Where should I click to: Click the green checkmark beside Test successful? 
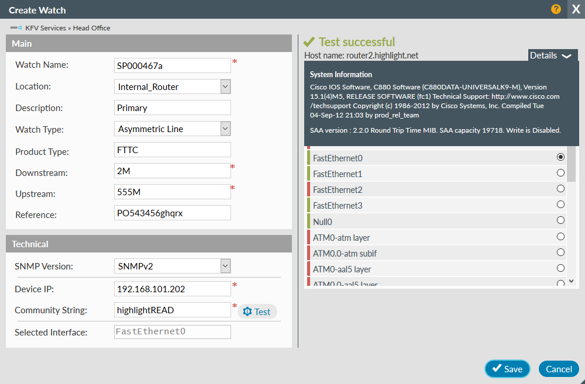(309, 42)
